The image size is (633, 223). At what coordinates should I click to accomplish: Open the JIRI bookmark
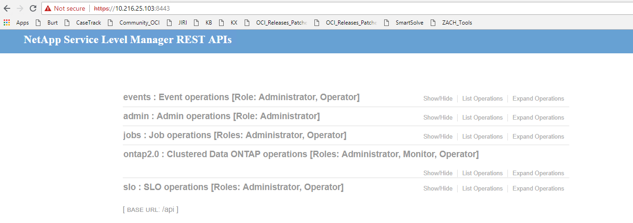(178, 22)
